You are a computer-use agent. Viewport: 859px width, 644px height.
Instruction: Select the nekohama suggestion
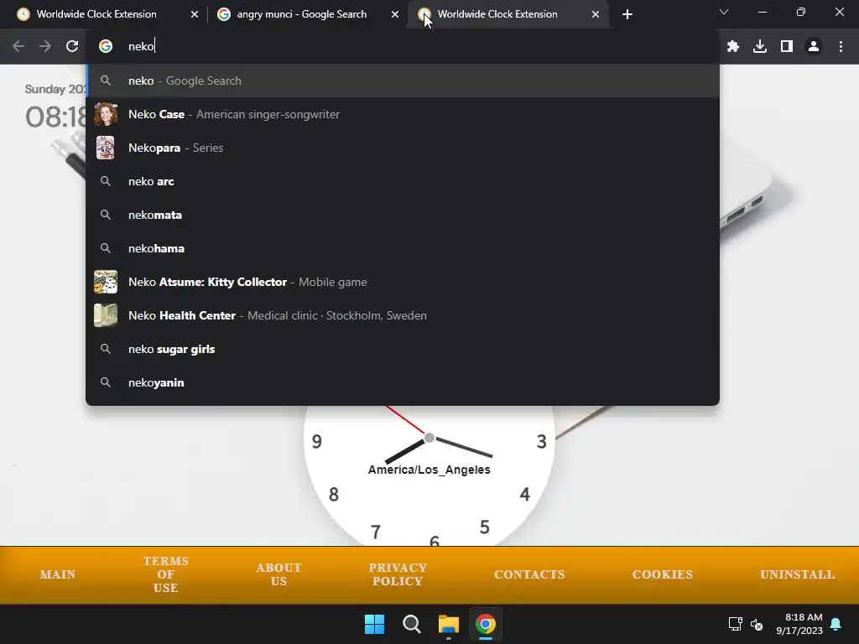pyautogui.click(x=403, y=248)
